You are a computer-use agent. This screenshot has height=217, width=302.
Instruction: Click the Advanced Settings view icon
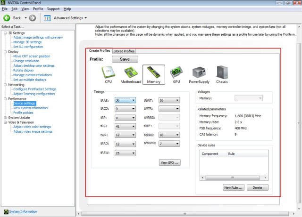point(47,18)
